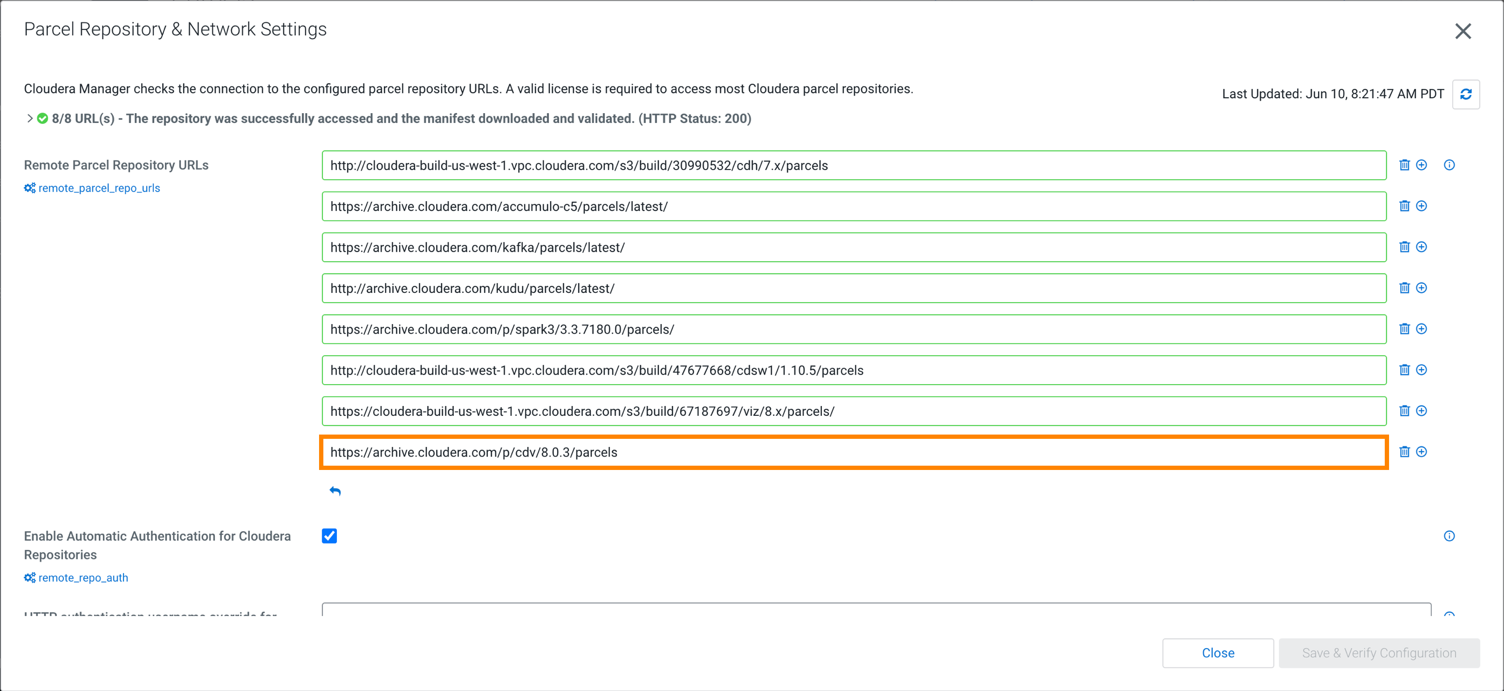The height and width of the screenshot is (691, 1504).
Task: Open the remote_repo_auth link
Action: 83,578
